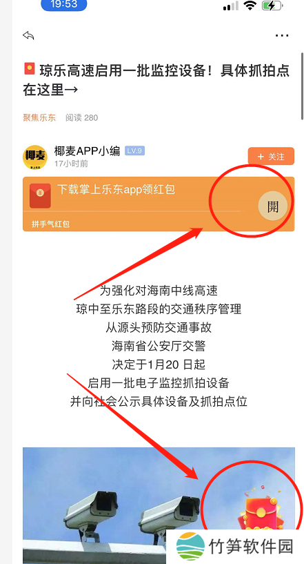Click the vertical scrollbar on right edge

[302, 86]
